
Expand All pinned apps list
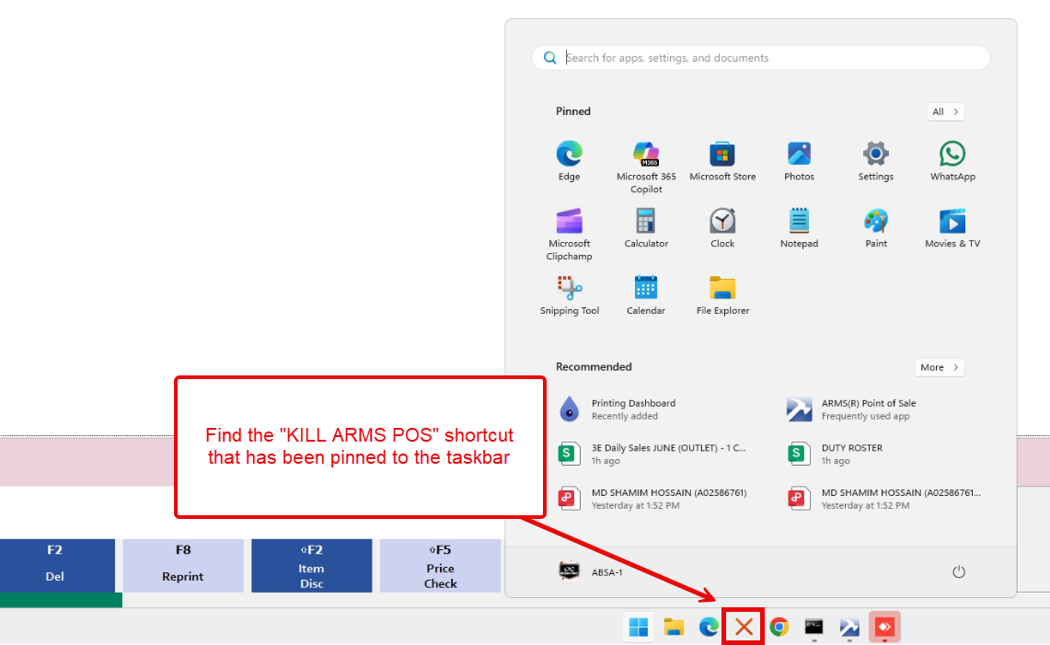click(x=945, y=111)
